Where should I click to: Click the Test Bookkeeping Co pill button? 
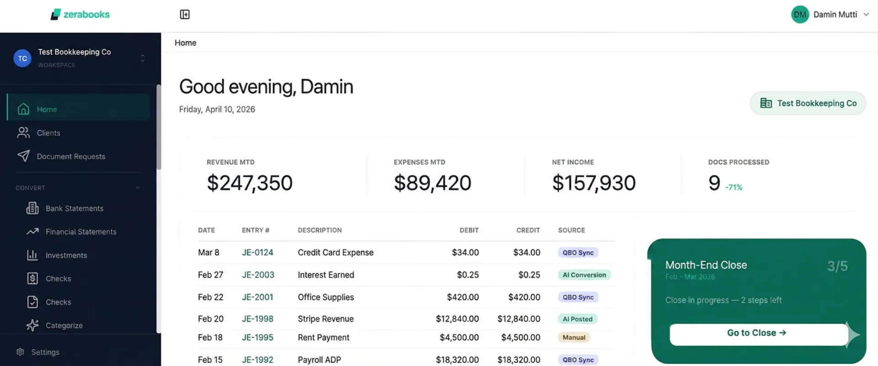tap(808, 103)
